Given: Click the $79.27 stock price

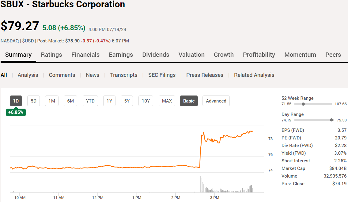Looking at the screenshot, I should (20, 26).
